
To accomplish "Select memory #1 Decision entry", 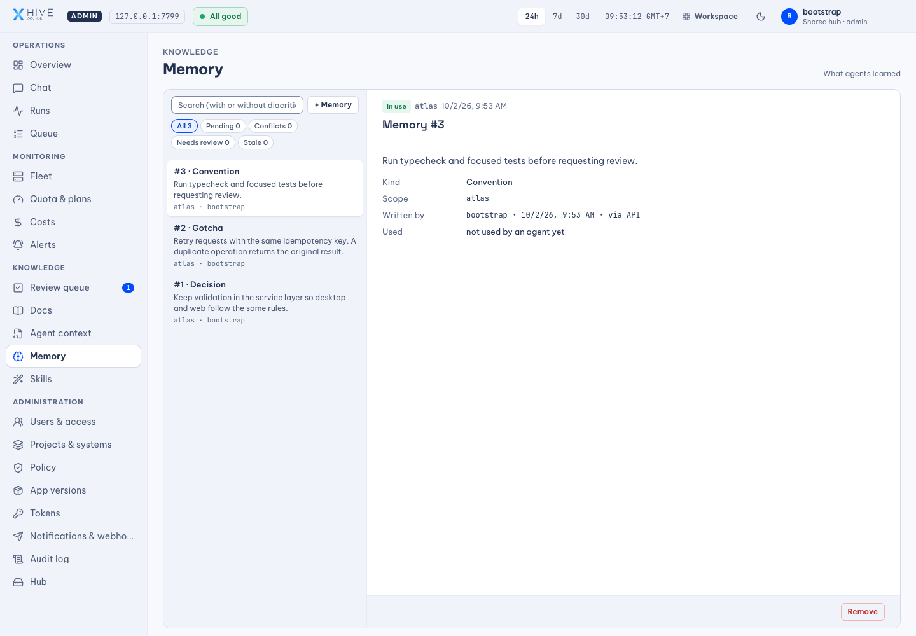I will (x=265, y=302).
